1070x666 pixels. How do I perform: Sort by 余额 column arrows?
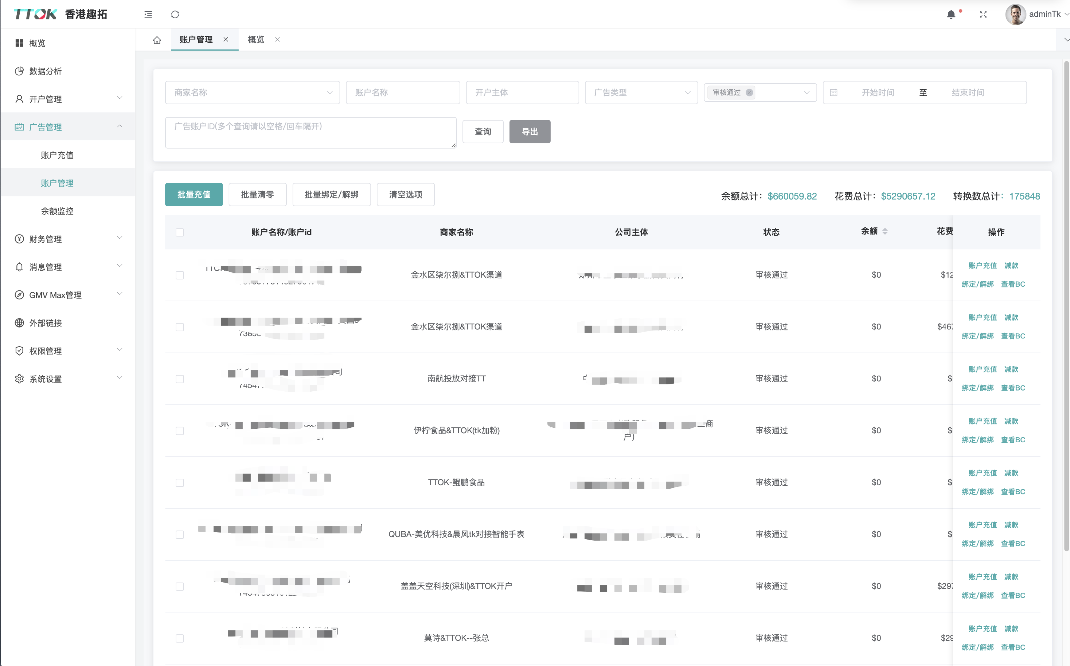point(885,231)
